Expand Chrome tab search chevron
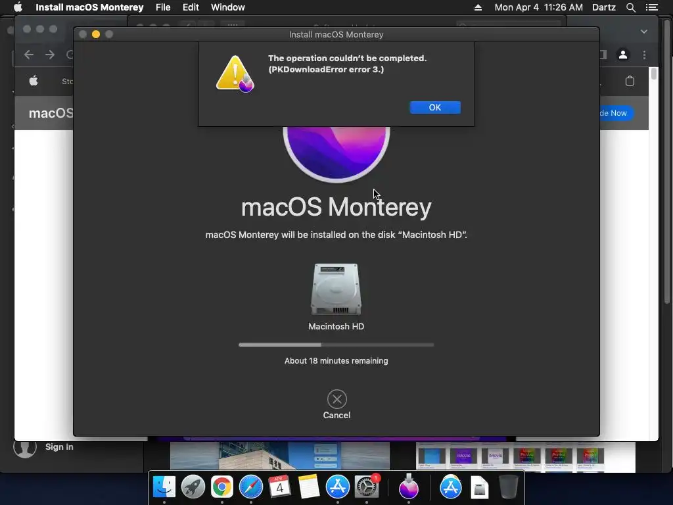Viewport: 673px width, 505px height. 644,32
